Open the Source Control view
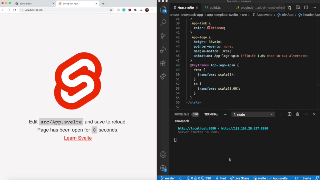 point(163,36)
